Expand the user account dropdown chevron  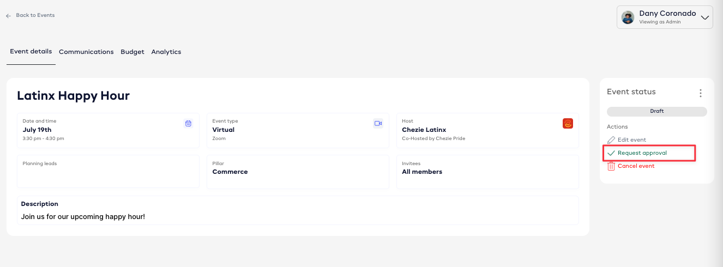coord(705,17)
